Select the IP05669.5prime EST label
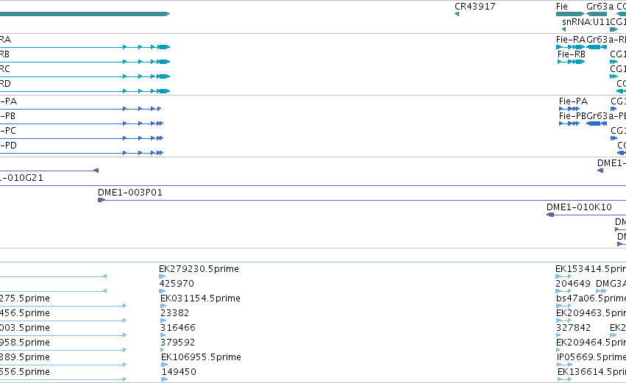Viewport: 626px width, 383px height. (591, 357)
